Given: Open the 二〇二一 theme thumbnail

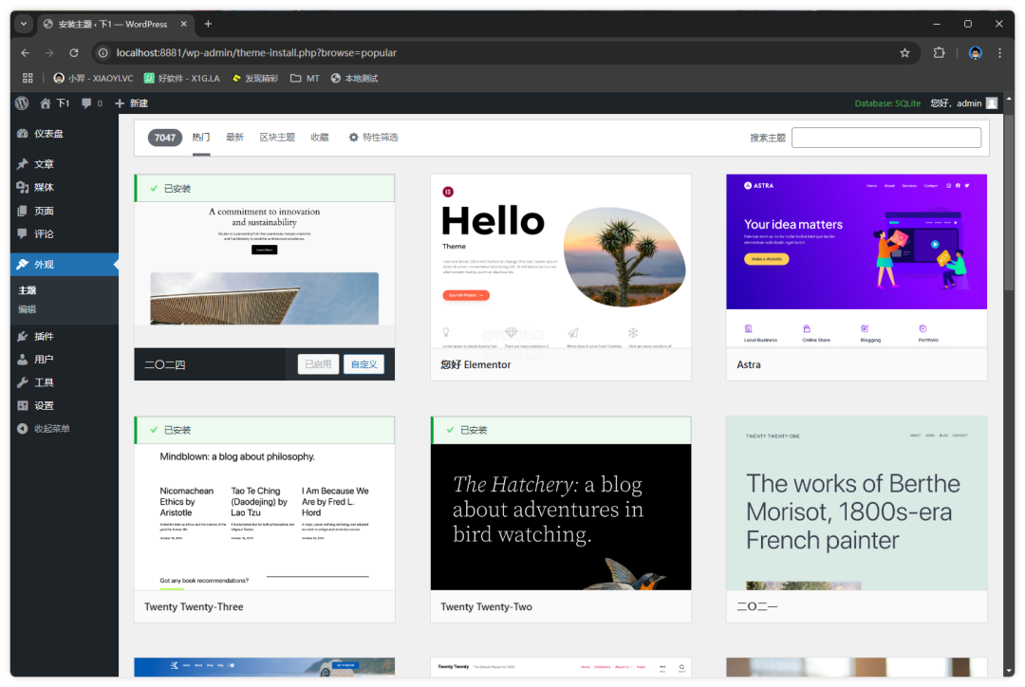Looking at the screenshot, I should click(856, 503).
